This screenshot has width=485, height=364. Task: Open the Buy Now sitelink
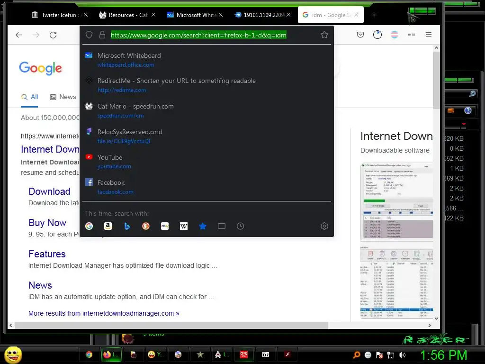[47, 223]
